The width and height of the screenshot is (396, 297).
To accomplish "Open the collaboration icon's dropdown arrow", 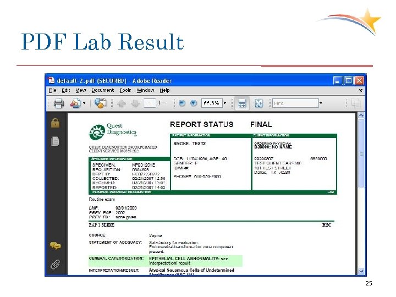I will pyautogui.click(x=84, y=103).
